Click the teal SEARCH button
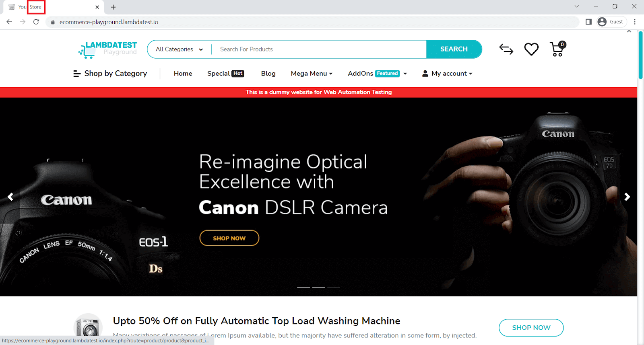The height and width of the screenshot is (345, 644). (x=454, y=49)
